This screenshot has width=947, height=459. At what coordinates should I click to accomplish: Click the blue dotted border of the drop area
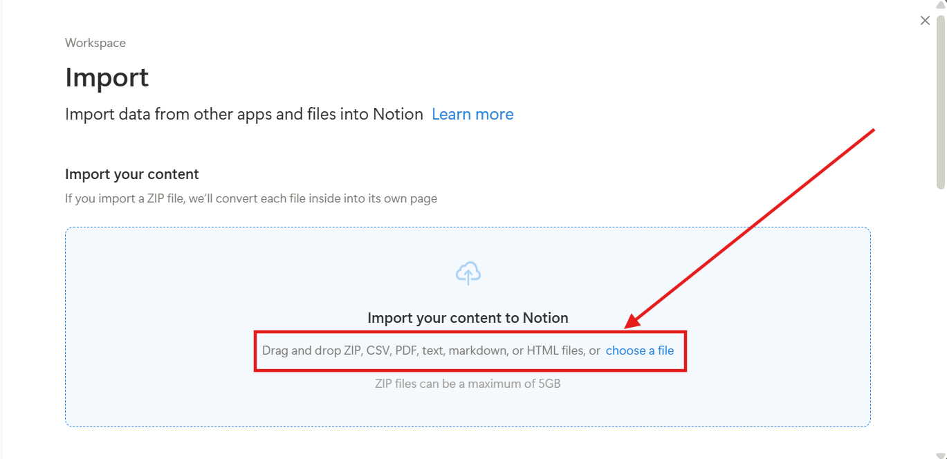click(x=65, y=325)
